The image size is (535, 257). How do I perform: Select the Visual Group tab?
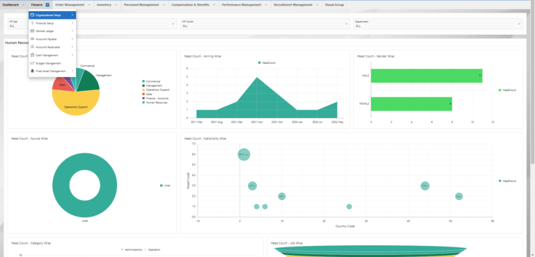334,5
